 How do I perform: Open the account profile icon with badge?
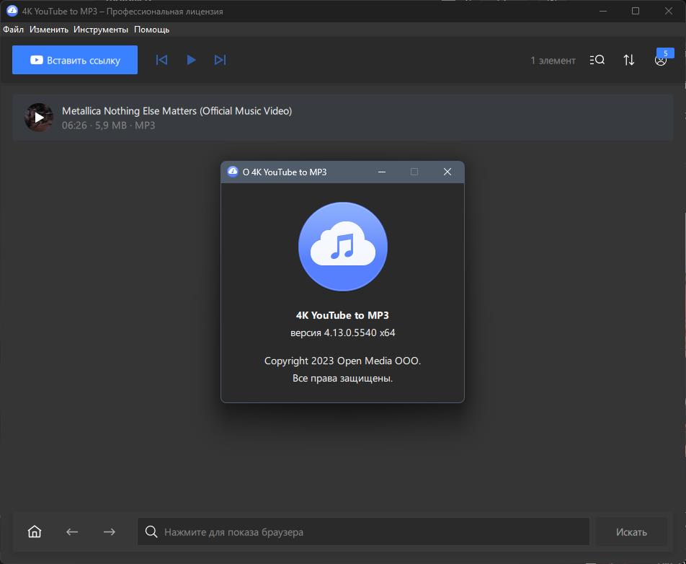coord(661,58)
